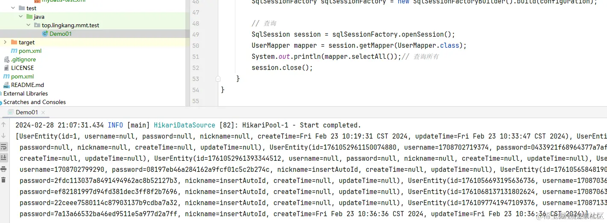Click the README.md markdown icon
This screenshot has height=223, width=607.
6,85
